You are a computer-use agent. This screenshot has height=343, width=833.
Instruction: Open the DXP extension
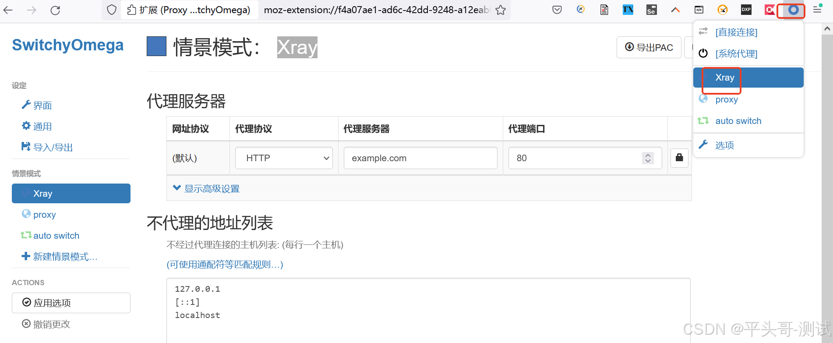[746, 10]
